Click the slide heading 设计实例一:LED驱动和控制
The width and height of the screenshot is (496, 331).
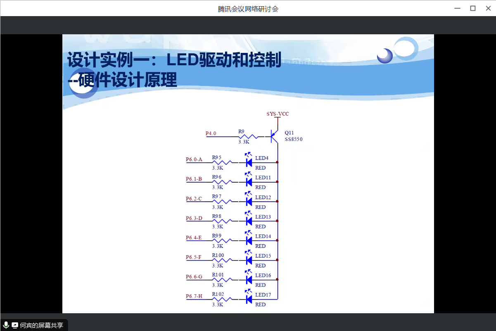coord(174,60)
